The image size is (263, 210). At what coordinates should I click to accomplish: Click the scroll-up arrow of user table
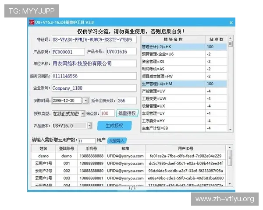click(x=230, y=147)
